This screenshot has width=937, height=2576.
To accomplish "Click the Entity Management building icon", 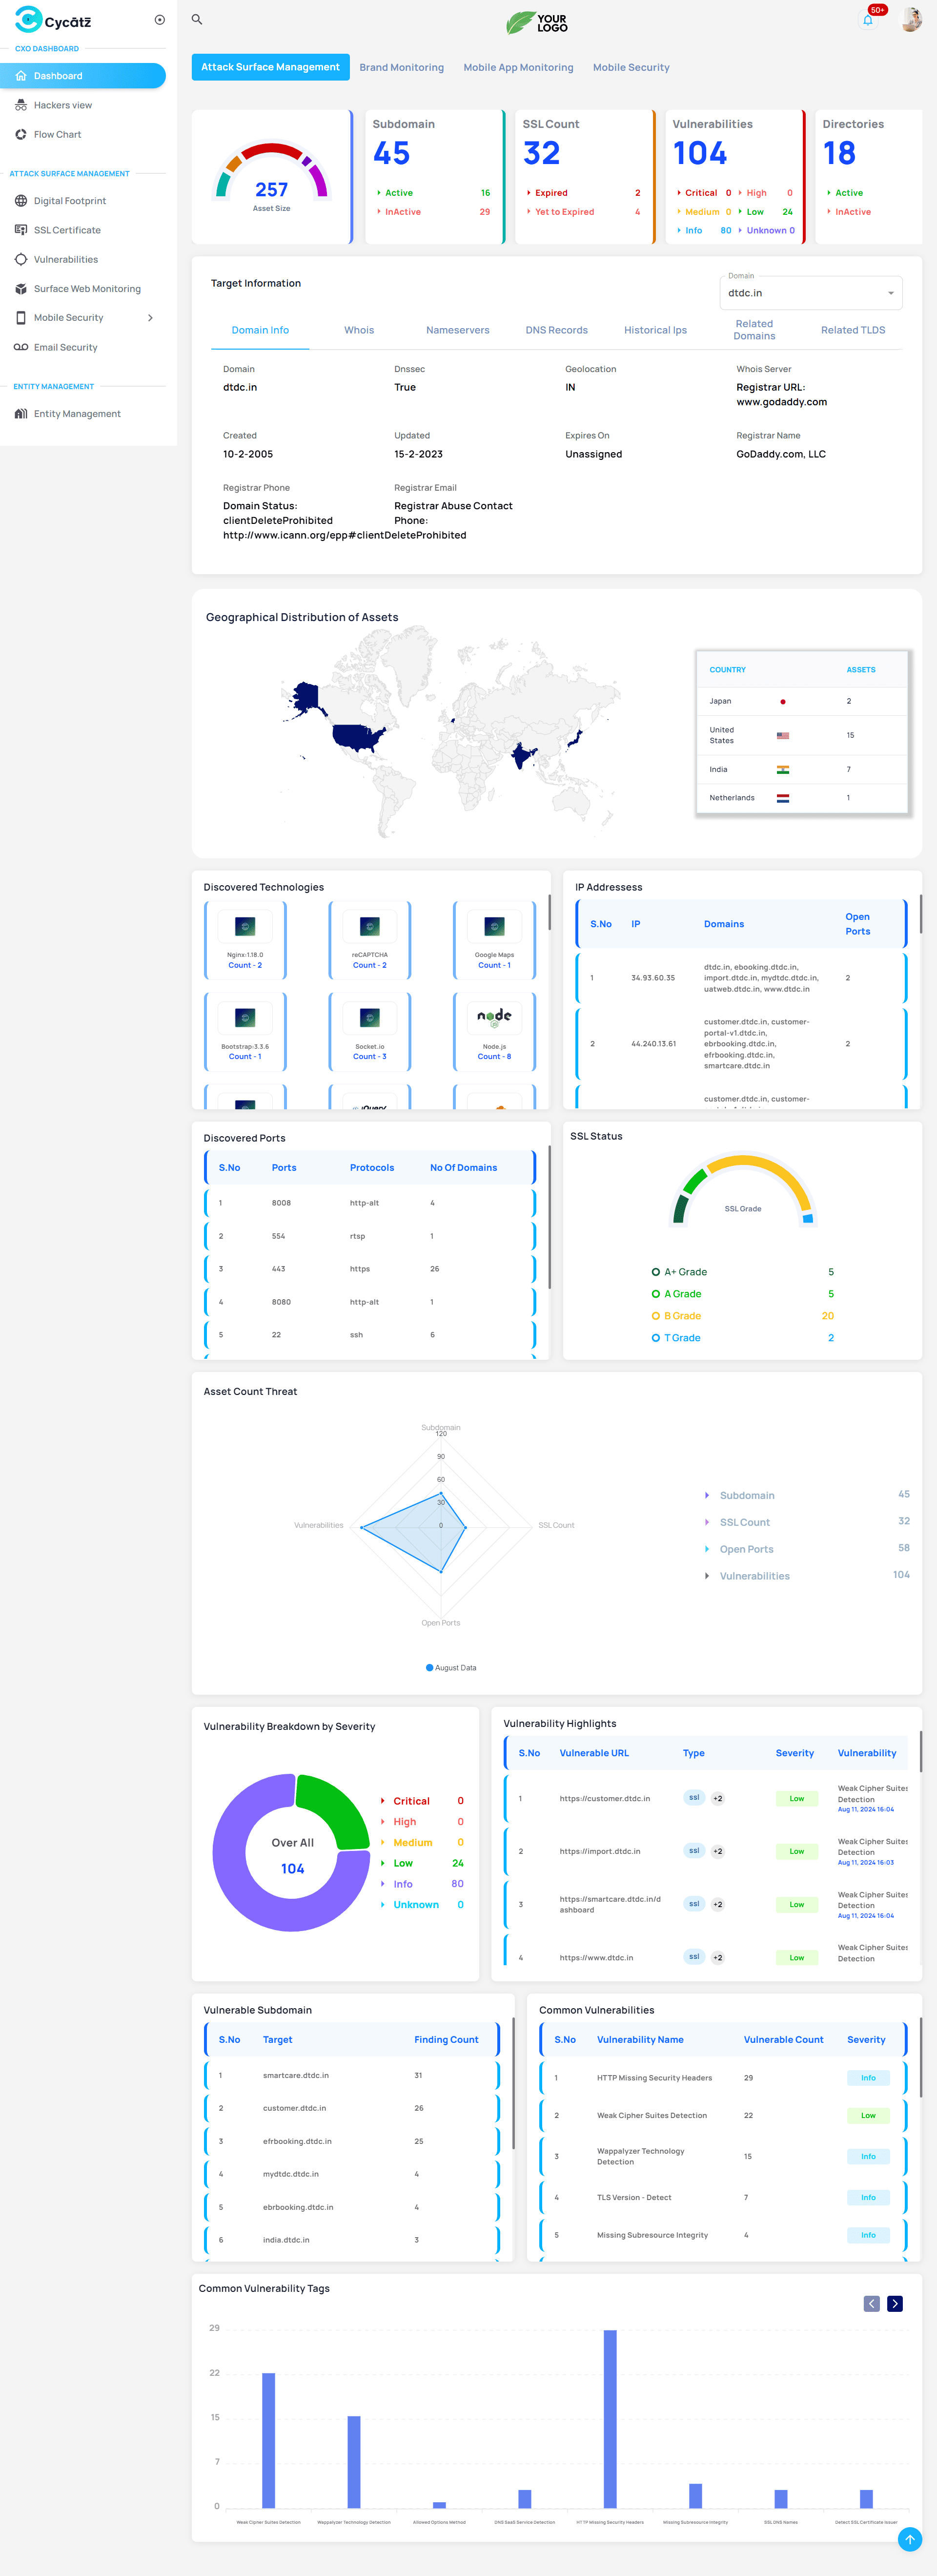I will [21, 414].
